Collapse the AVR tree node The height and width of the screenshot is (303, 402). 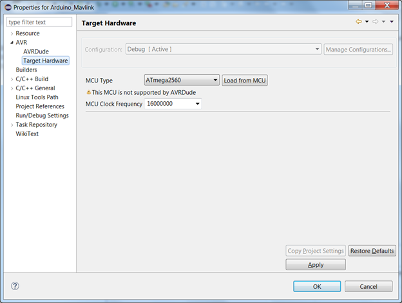pos(12,43)
